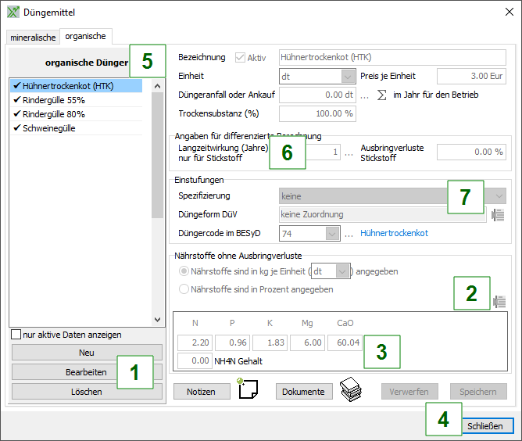522x441 pixels.
Task: Toggle the Aktiv checkbox
Action: [239, 57]
